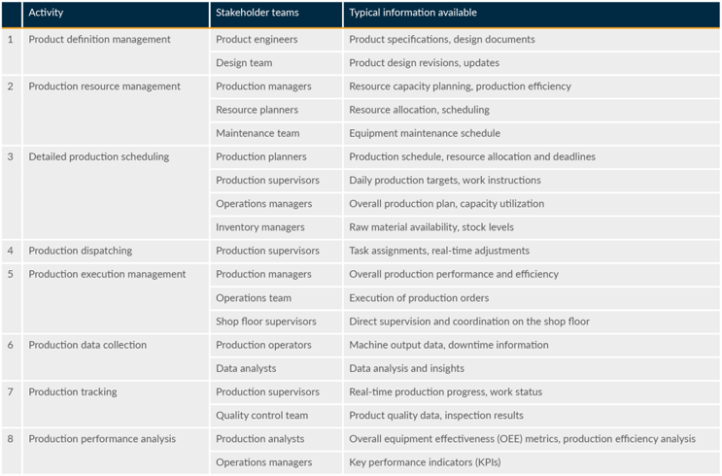722x476 pixels.
Task: Select the Resource planners cell
Action: coord(257,110)
